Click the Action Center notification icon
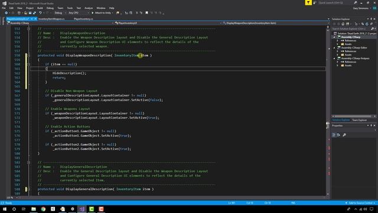Viewport: 378px width, 213px height. 372,209
